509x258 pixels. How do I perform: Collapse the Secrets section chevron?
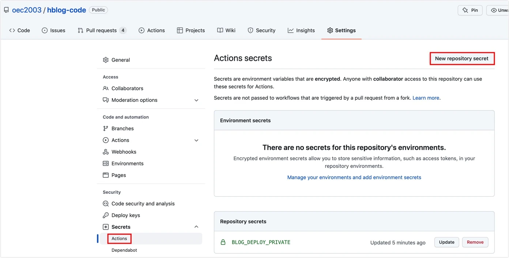pos(196,227)
